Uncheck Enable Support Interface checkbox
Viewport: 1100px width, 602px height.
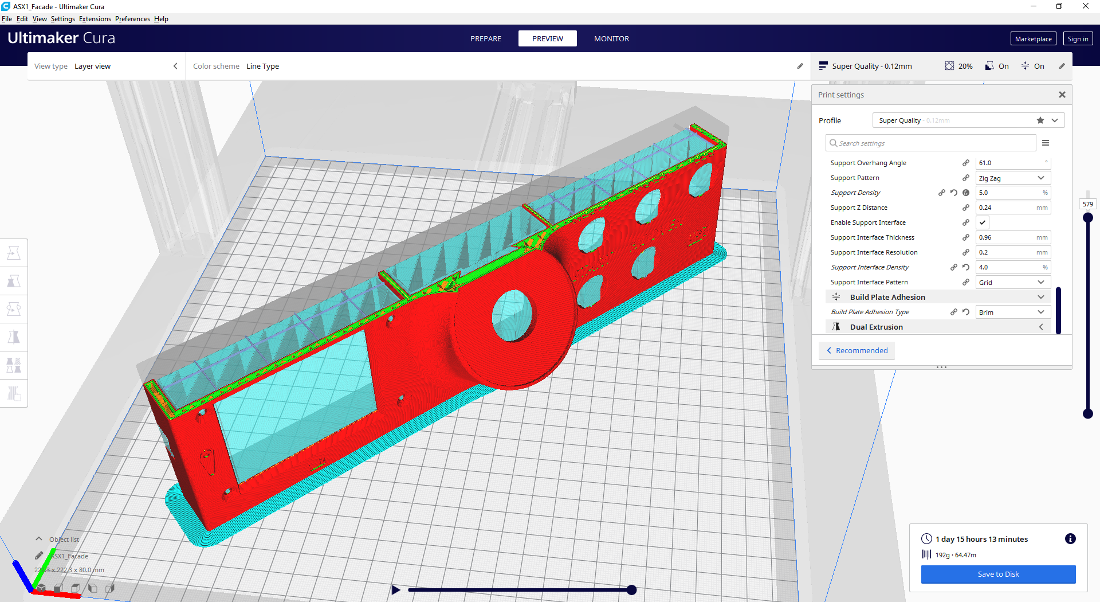pos(983,222)
